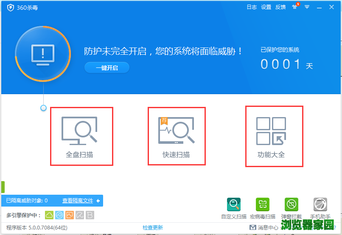Open 设置 settings from the title bar
This screenshot has width=342, height=235.
tap(266, 7)
